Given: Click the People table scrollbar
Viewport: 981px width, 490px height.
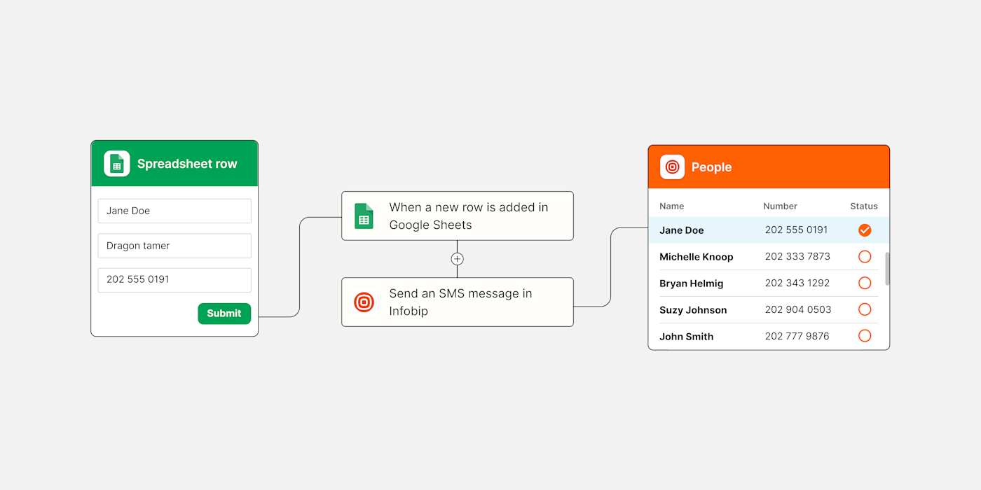Looking at the screenshot, I should click(887, 269).
